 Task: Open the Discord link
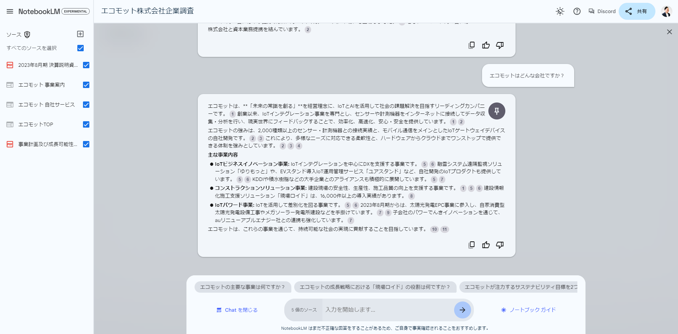(602, 11)
